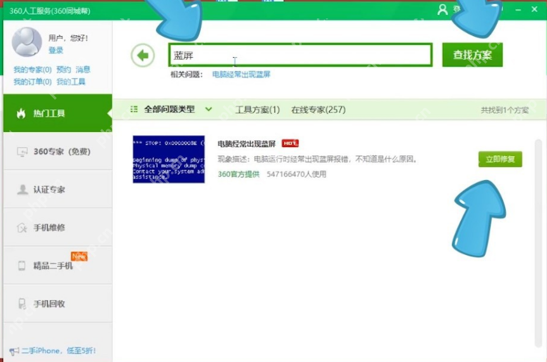
Task: Open 我的订单(0) link
Action: click(32, 82)
